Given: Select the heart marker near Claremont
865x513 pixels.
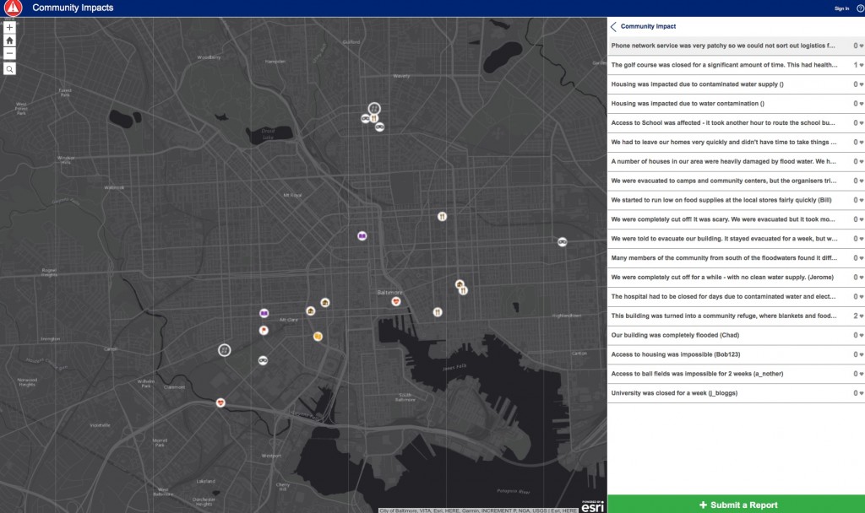Looking at the screenshot, I should coord(220,402).
